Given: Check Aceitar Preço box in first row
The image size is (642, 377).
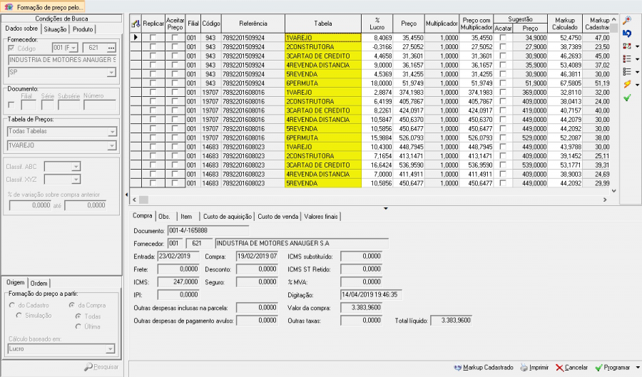Looking at the screenshot, I should (175, 37).
